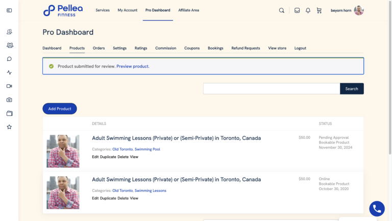
Task: Switch to the Ratings tab
Action: (x=141, y=48)
